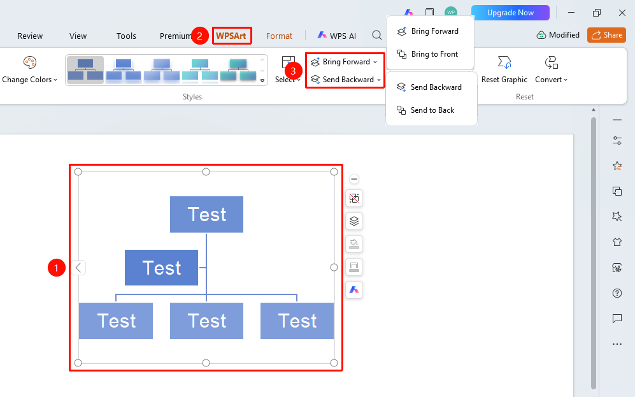635x397 pixels.
Task: Click the overlapping squares sidebar icon
Action: click(x=617, y=191)
